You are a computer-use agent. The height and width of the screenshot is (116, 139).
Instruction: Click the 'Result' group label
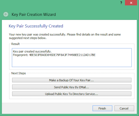click(x=16, y=44)
